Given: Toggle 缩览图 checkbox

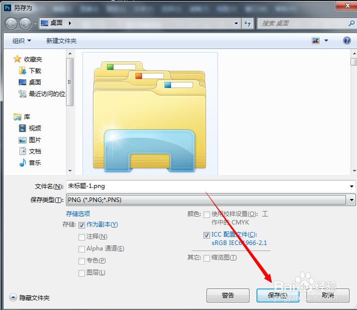Looking at the screenshot, I should click(206, 258).
